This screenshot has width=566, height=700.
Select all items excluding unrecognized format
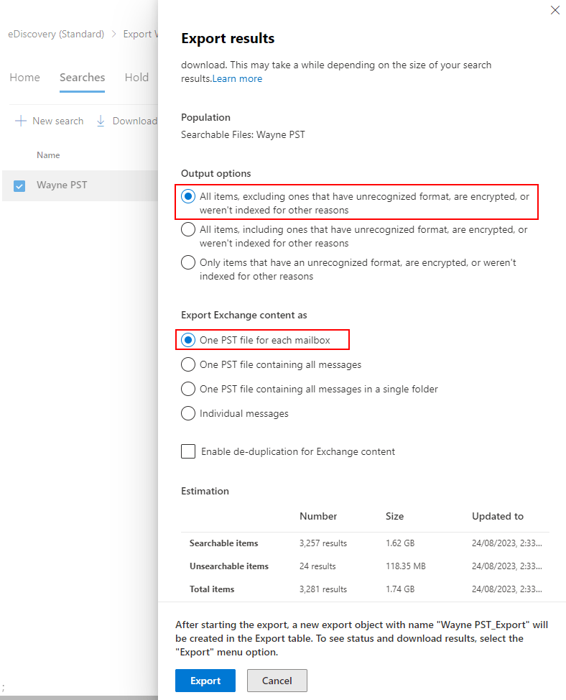[x=188, y=196]
